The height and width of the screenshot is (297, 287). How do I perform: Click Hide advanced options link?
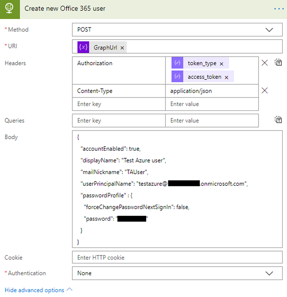click(x=34, y=290)
